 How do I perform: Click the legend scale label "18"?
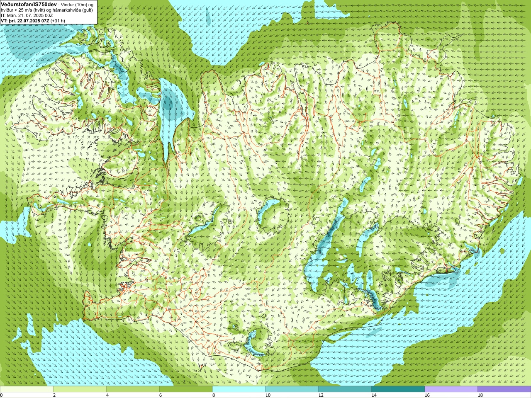[x=480, y=396]
